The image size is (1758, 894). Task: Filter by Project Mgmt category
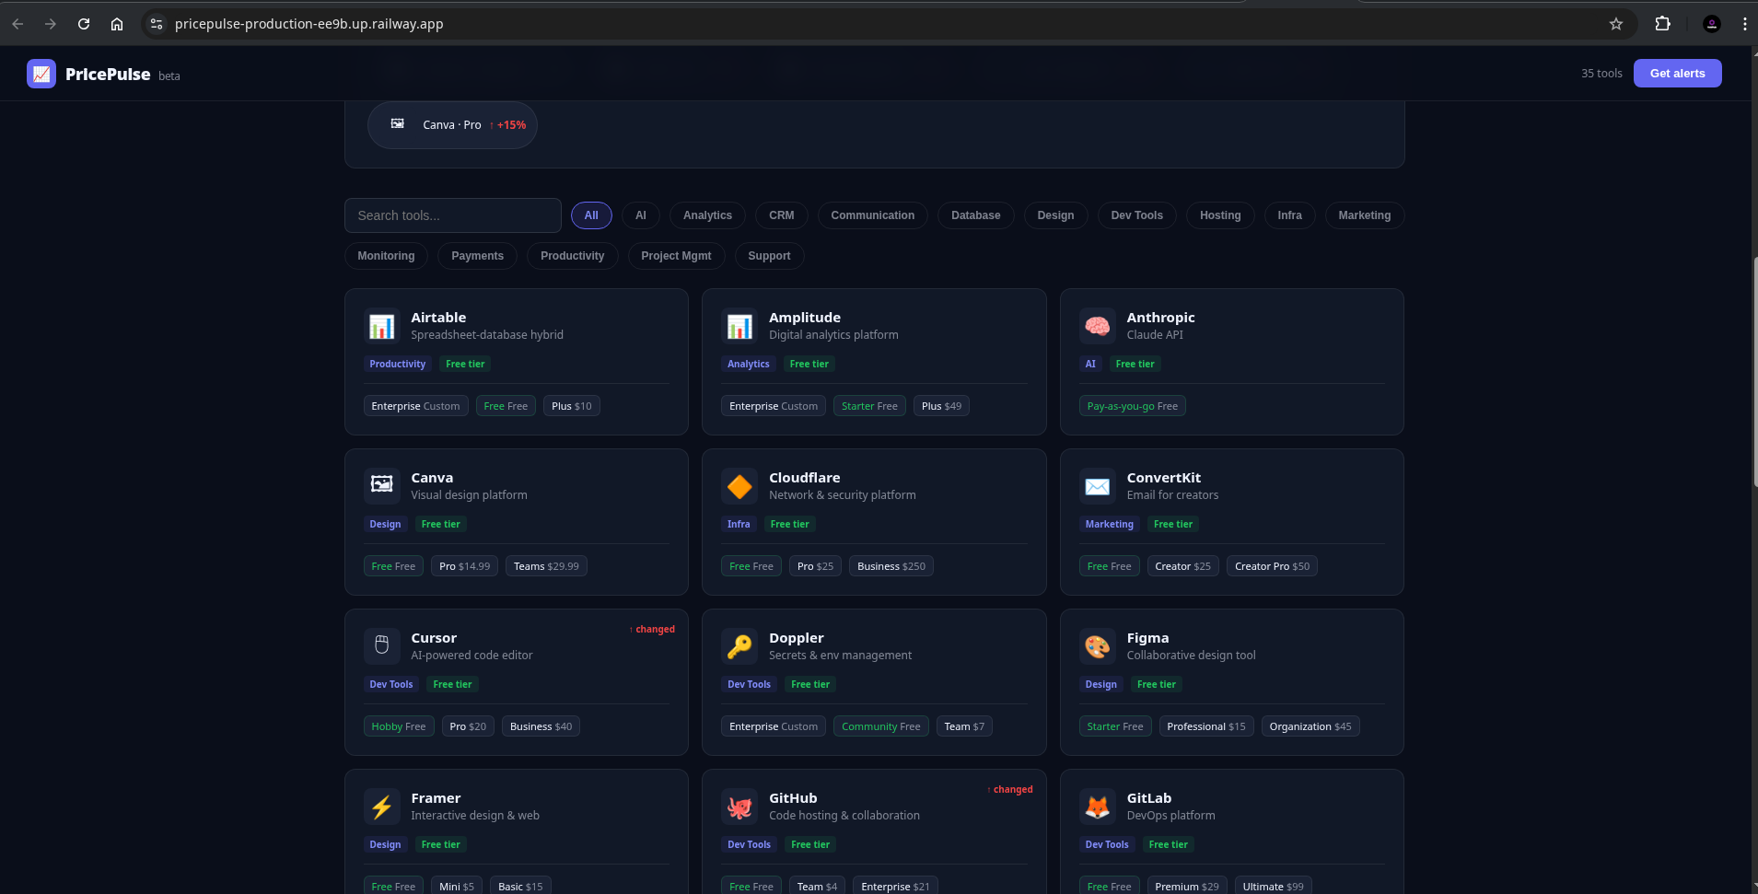click(676, 256)
